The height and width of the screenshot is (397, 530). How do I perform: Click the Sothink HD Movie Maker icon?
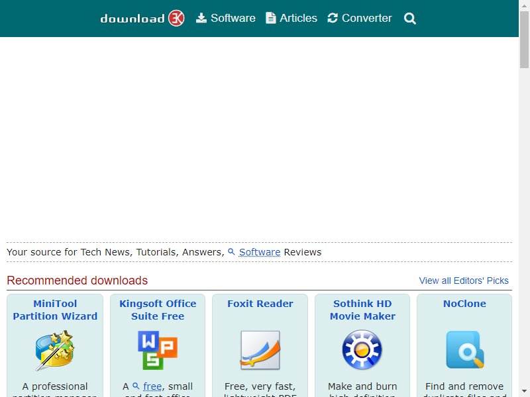pos(362,350)
